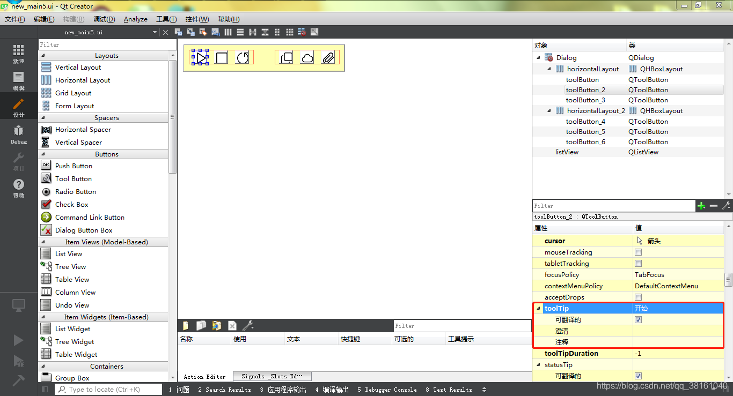Toggle mouseTracking checkbox

click(x=639, y=252)
